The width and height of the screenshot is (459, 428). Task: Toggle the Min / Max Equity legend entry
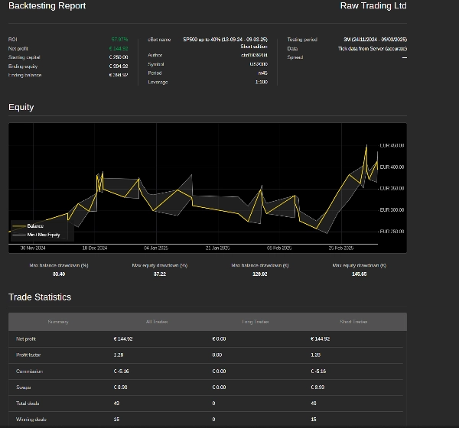point(43,235)
